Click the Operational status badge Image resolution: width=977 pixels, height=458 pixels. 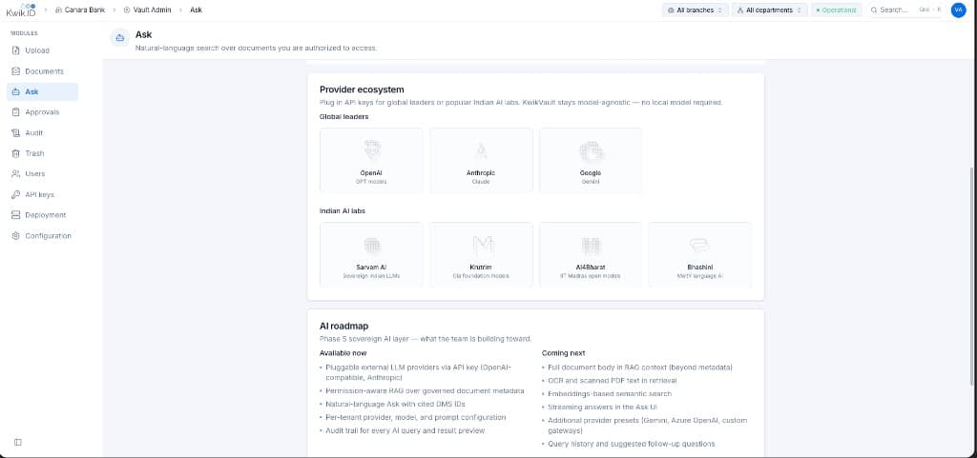tap(836, 10)
